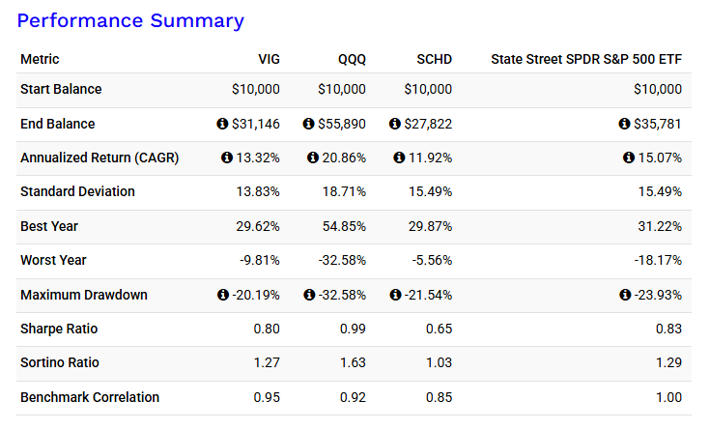Show info for VIG Maximum Drawdown -20.19%
Screen dimensions: 710x430
pyautogui.click(x=223, y=295)
